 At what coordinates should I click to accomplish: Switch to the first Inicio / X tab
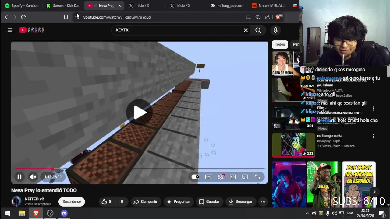click(142, 5)
